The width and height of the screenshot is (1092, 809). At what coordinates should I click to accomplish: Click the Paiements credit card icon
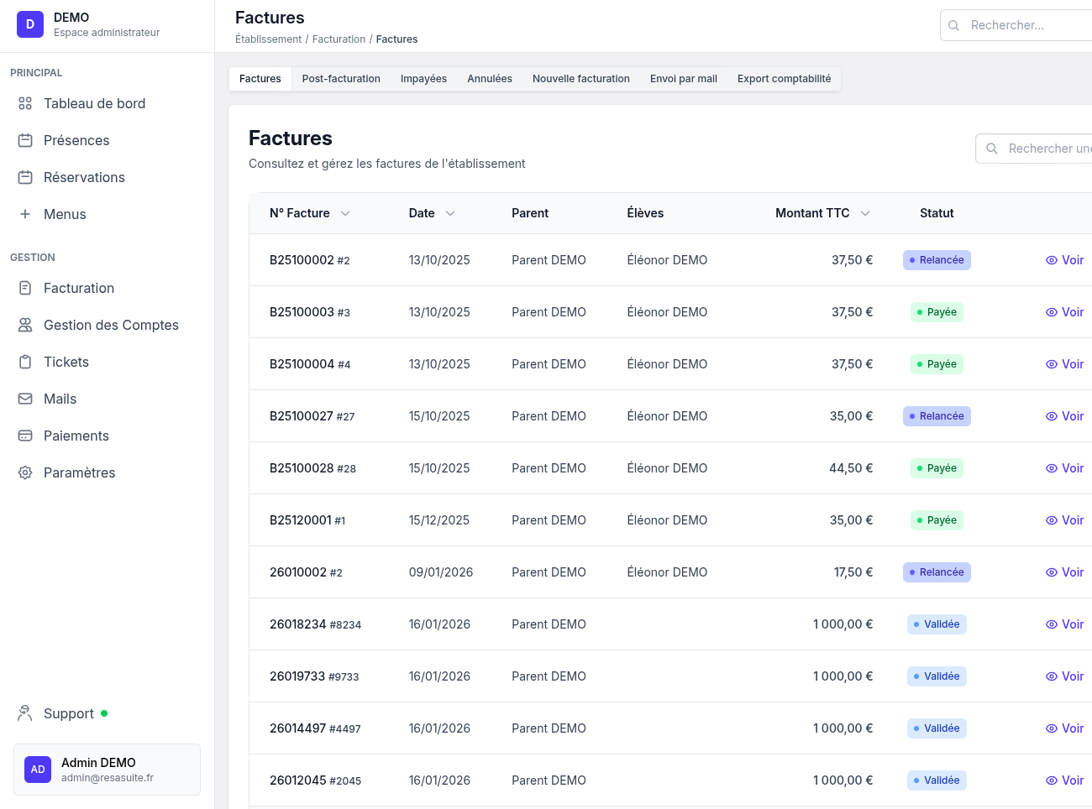point(25,436)
